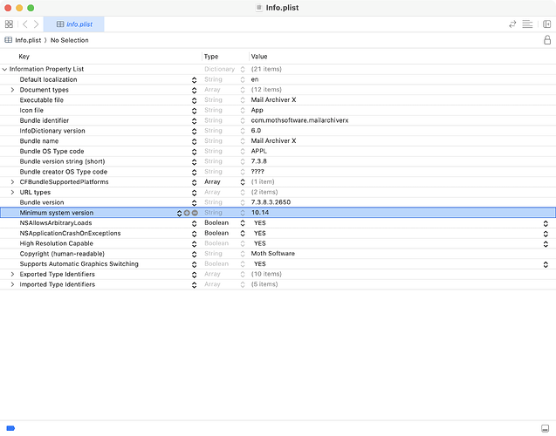Click the swap arrows review icon
The image size is (556, 436).
[x=512, y=24]
